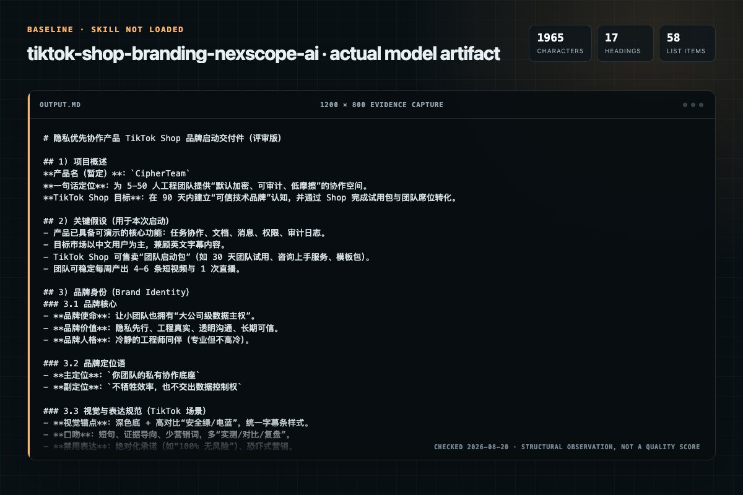This screenshot has height=495, width=743.
Task: Click the 58 List Items stat card
Action: pyautogui.click(x=687, y=43)
